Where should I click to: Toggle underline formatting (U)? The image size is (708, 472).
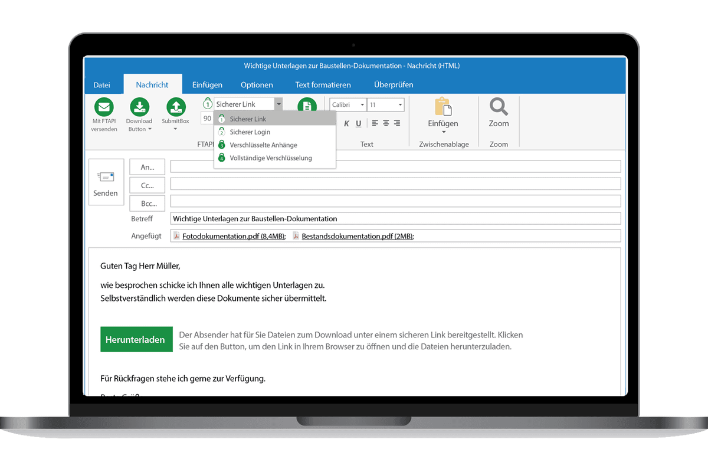(358, 123)
